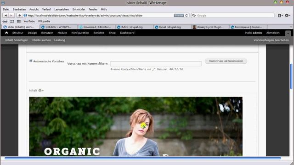Switch to the IMCE | drupal.org tab

135,27
